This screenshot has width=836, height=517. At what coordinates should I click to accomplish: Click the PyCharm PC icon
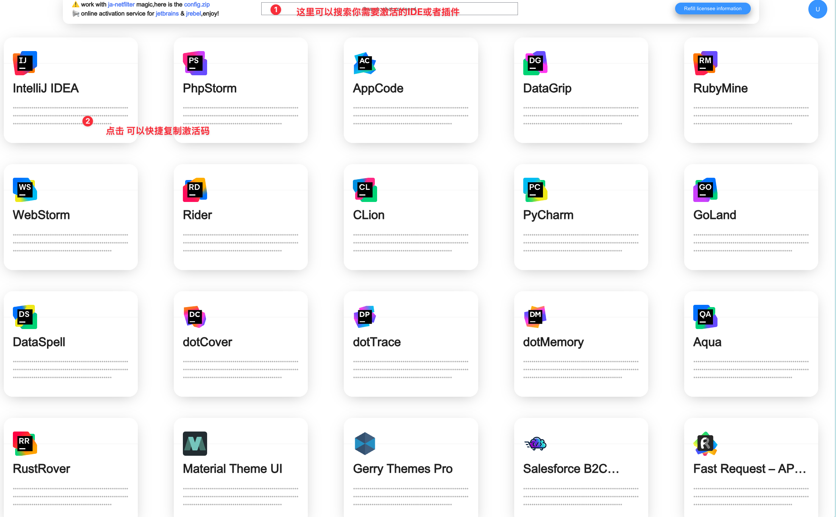pyautogui.click(x=535, y=190)
